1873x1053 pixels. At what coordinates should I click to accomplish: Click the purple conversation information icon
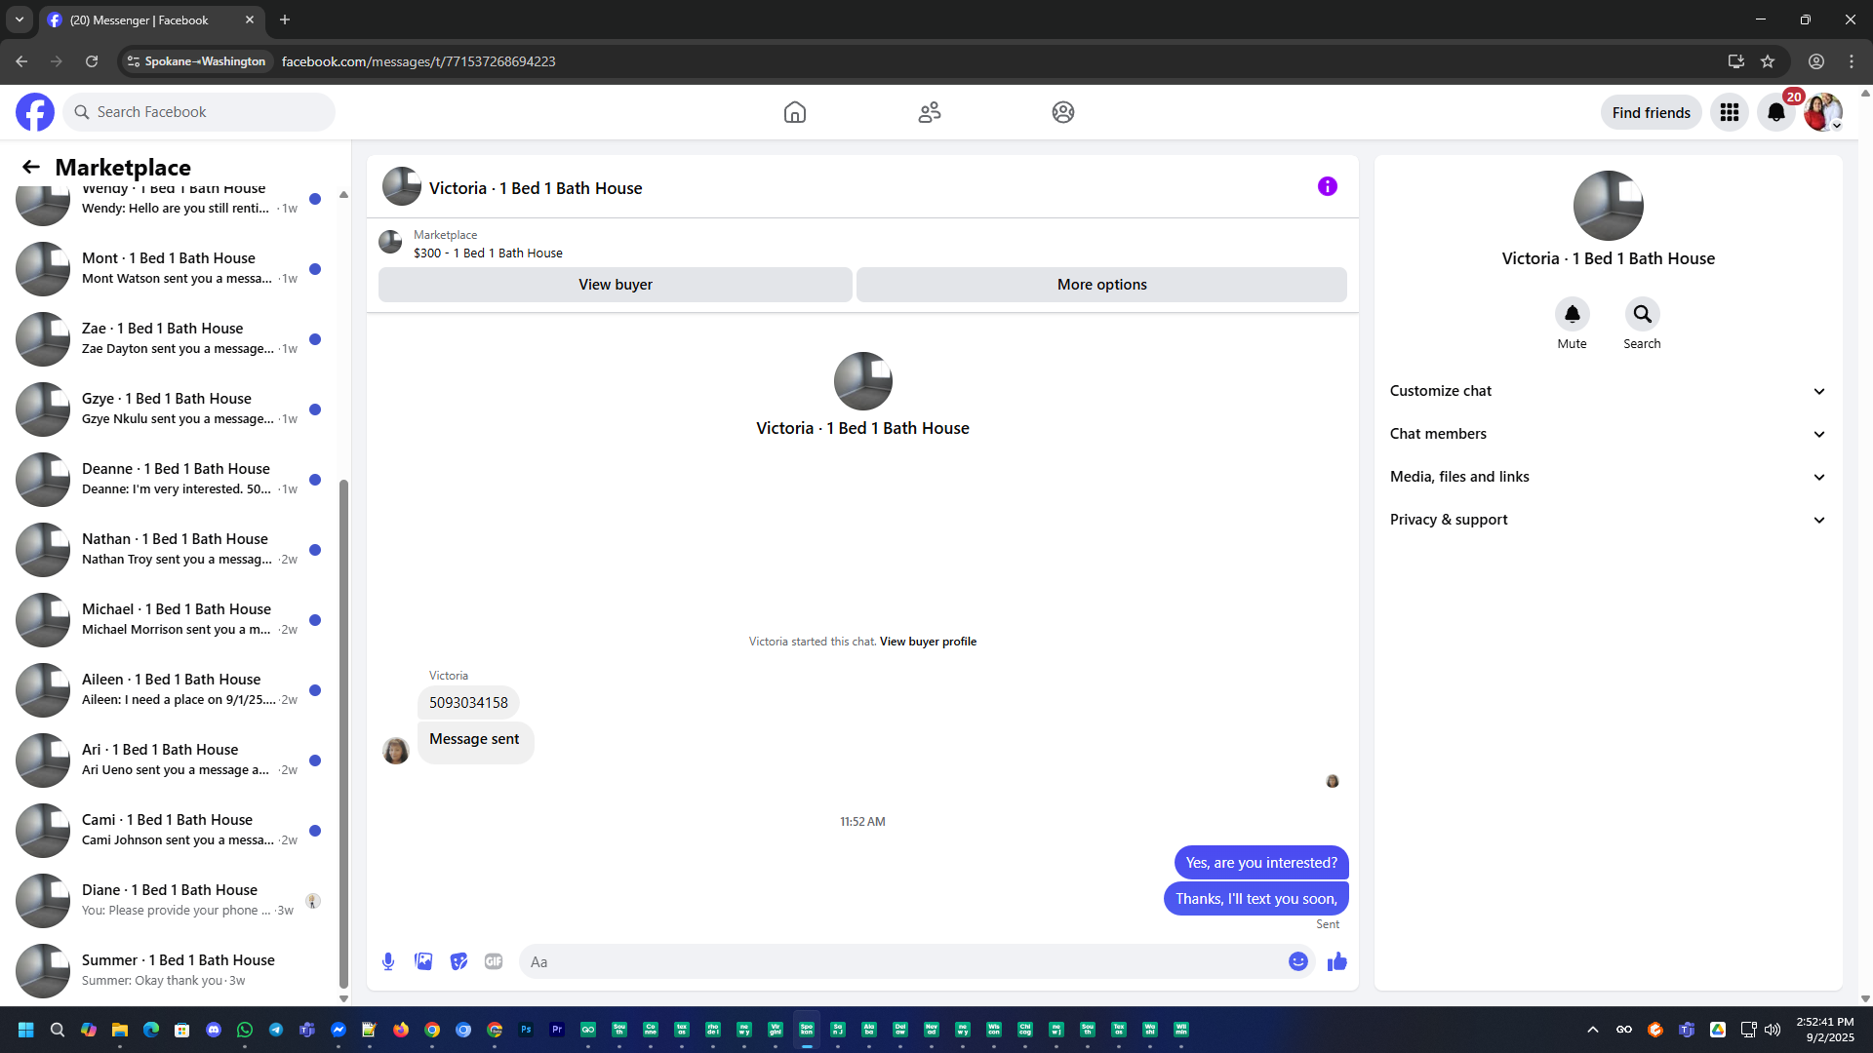pos(1327,186)
